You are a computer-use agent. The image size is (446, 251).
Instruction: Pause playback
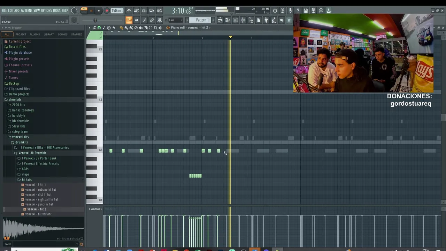coord(91,11)
